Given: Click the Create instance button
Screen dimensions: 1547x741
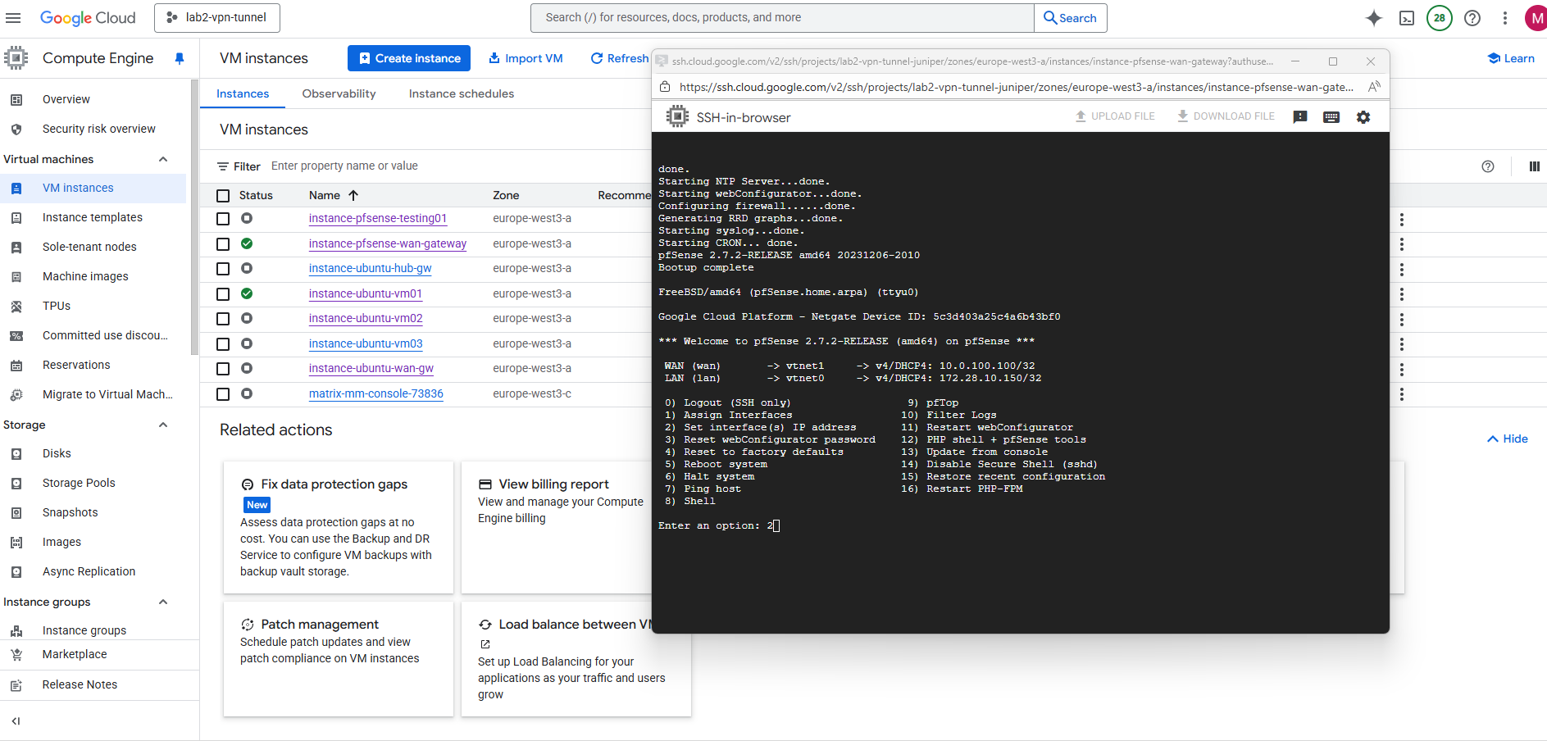Looking at the screenshot, I should pos(409,58).
